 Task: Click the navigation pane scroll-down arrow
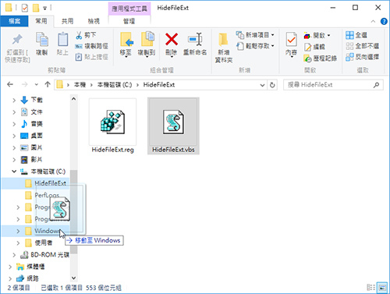[73, 278]
